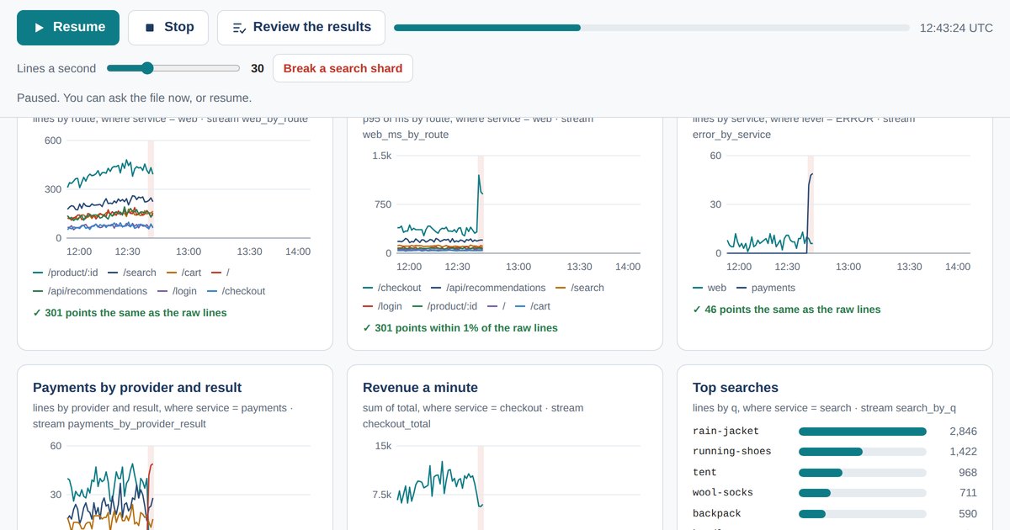This screenshot has width=1010, height=530.
Task: Click '301 points within 1% of the raw lines'
Action: pos(460,328)
